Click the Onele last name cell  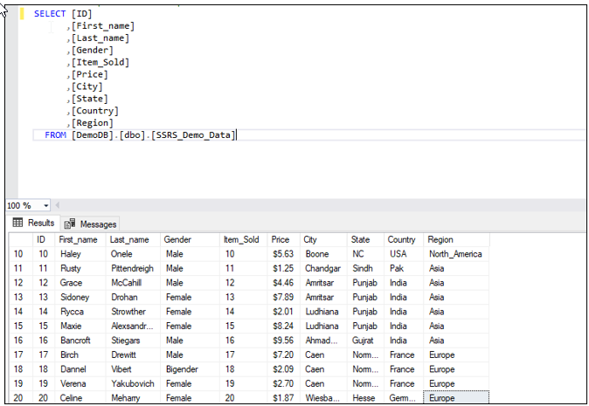coord(134,254)
